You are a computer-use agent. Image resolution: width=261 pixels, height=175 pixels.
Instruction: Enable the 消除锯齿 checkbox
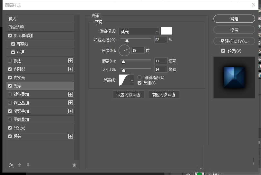[x=140, y=77]
